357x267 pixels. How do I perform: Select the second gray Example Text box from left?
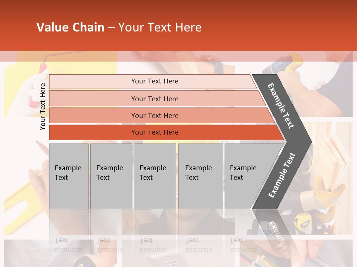(111, 176)
